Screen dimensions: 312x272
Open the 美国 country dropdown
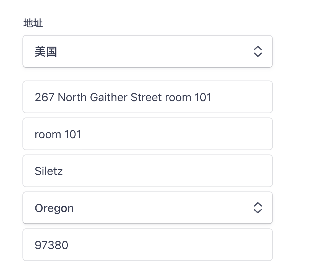click(x=147, y=51)
